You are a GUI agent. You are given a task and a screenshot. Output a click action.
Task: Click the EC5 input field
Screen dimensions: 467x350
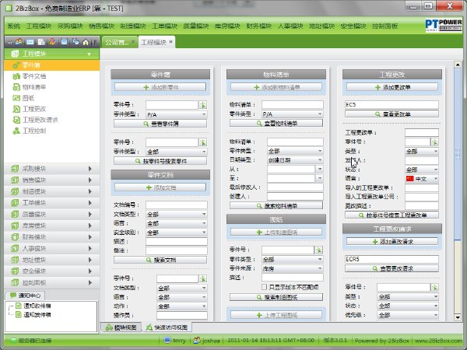[x=392, y=104]
